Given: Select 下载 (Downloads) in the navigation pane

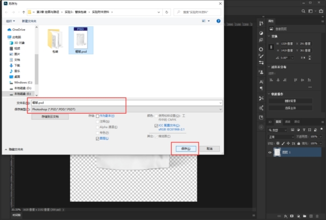Looking at the screenshot, I should 15,65.
